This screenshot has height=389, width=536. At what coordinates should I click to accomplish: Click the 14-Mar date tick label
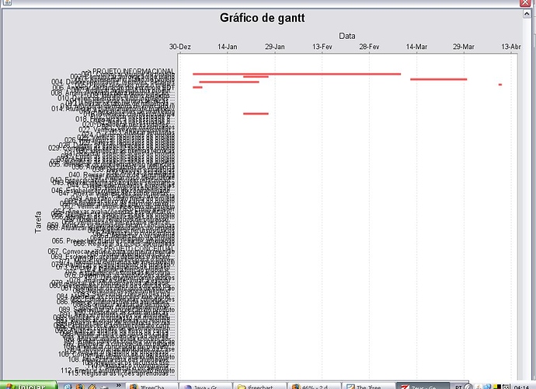coord(416,47)
